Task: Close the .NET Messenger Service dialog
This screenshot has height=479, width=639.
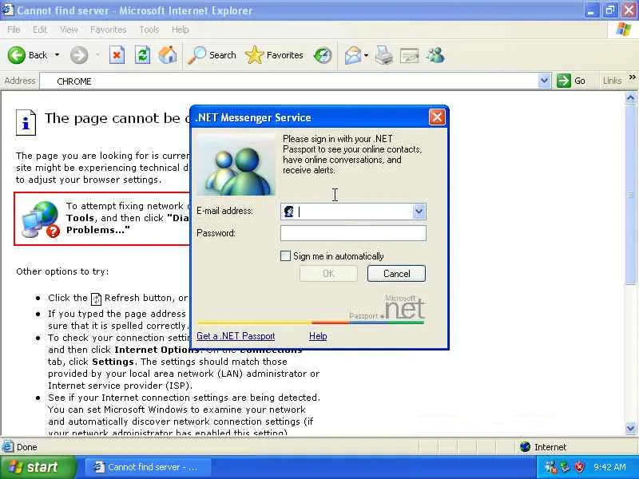Action: point(437,117)
